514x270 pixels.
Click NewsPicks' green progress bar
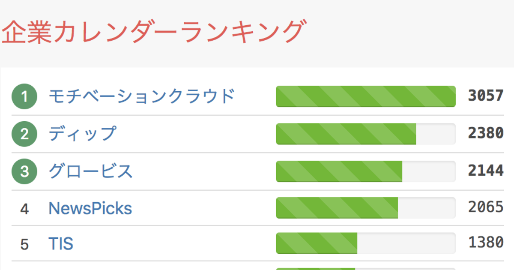click(x=337, y=208)
